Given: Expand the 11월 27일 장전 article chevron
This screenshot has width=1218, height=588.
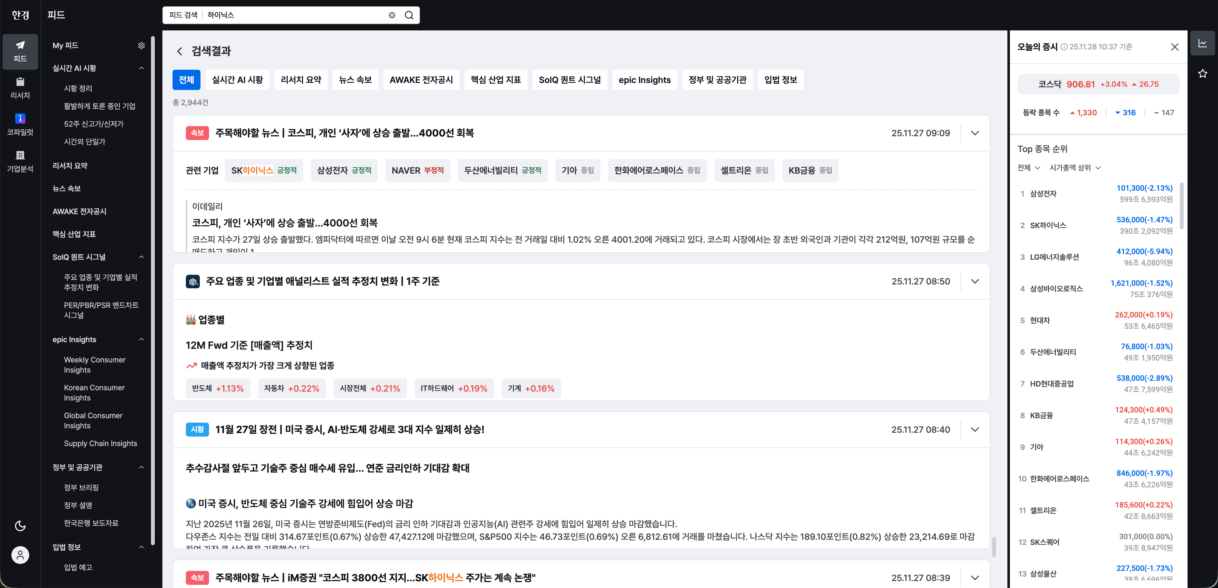Looking at the screenshot, I should (975, 430).
